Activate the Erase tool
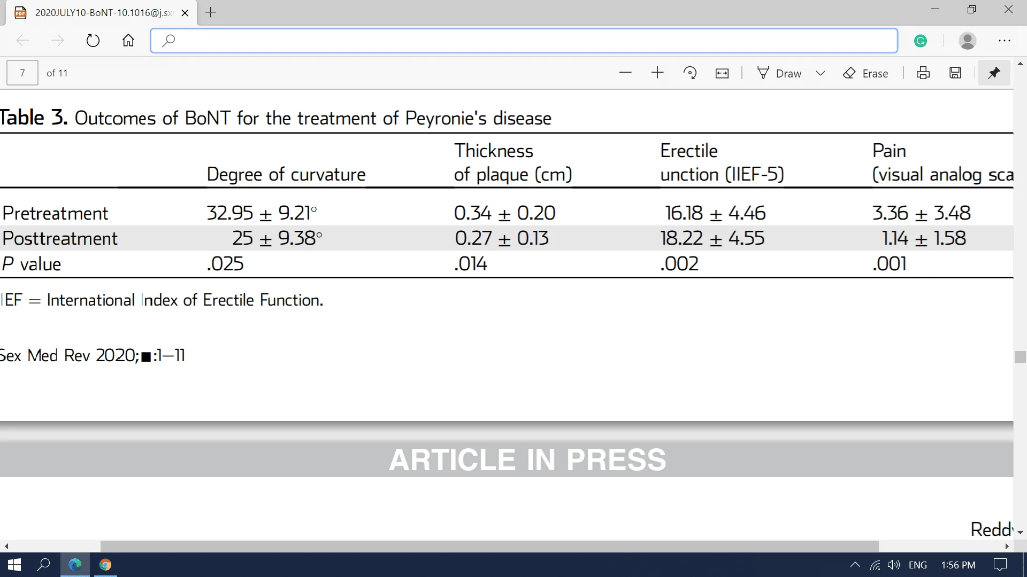Image resolution: width=1027 pixels, height=577 pixels. (865, 73)
